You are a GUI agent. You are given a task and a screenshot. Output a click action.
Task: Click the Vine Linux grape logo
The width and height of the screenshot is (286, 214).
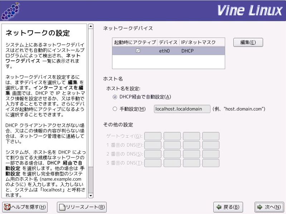coord(10,11)
